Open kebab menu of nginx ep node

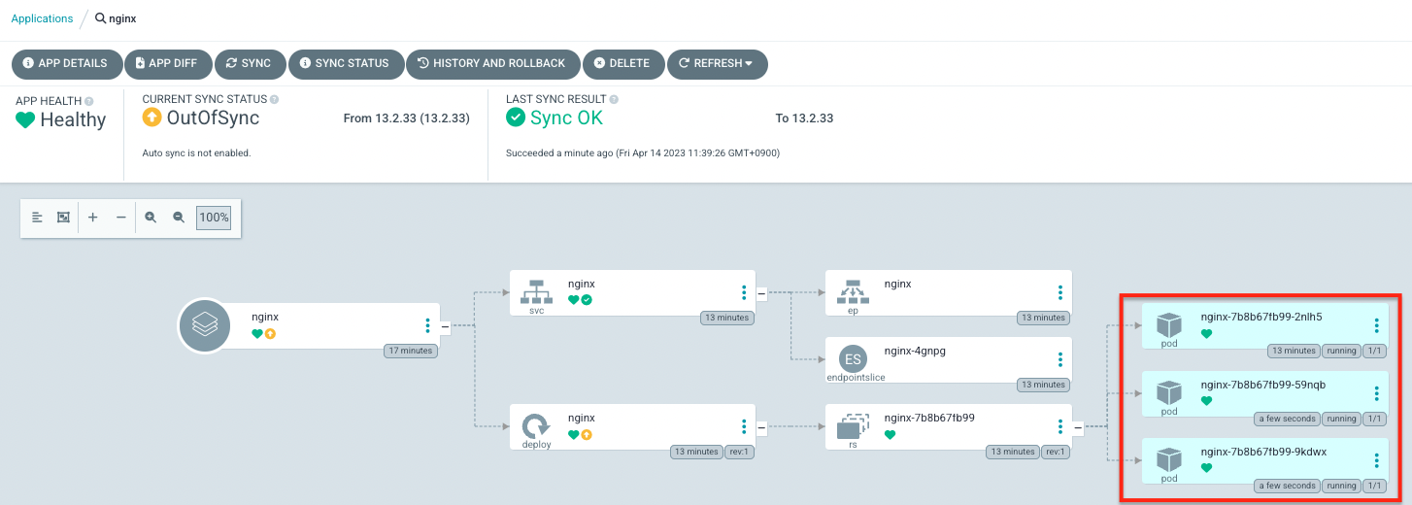tap(1060, 292)
